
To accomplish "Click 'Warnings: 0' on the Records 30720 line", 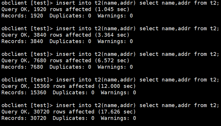I will (118, 118).
